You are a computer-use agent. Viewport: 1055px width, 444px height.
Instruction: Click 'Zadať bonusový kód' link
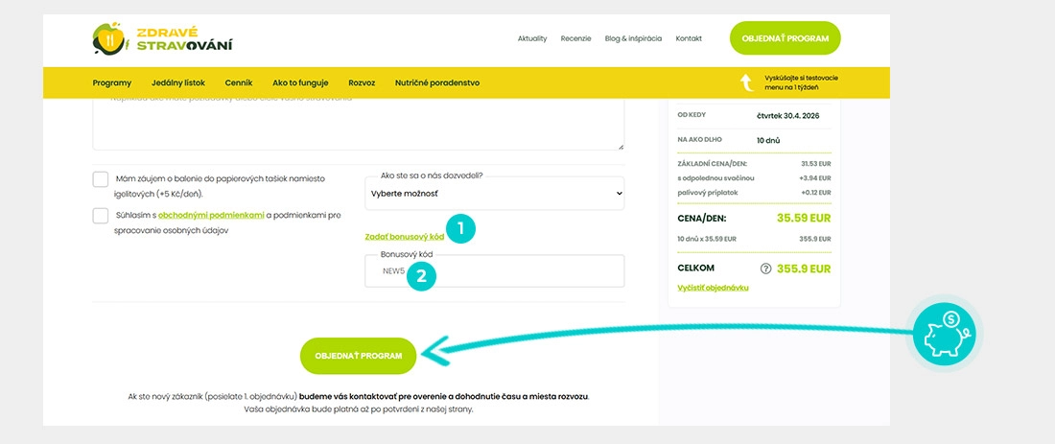[405, 237]
